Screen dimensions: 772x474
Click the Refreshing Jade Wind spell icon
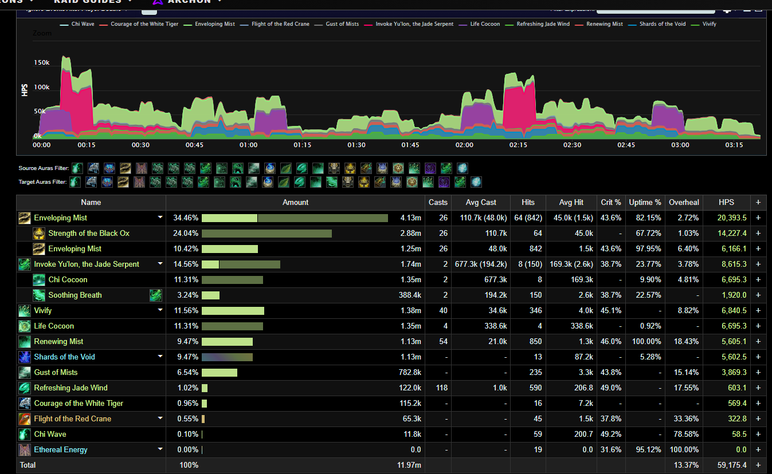[25, 388]
